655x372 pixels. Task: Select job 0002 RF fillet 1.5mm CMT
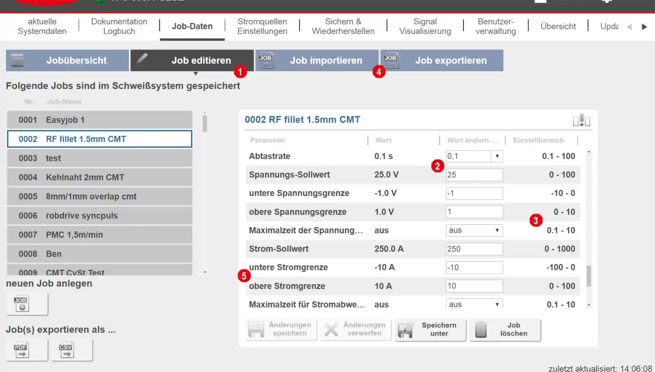click(x=99, y=139)
